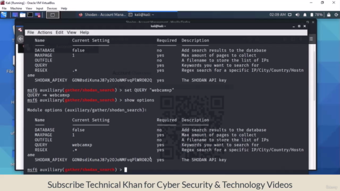Click 'Keywords you want to search for' in upper table
This screenshot has width=340, height=191.
pos(220,65)
